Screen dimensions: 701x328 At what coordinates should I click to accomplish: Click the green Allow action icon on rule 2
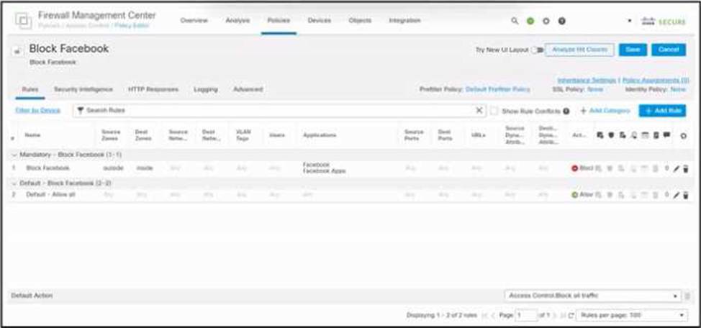pos(575,195)
